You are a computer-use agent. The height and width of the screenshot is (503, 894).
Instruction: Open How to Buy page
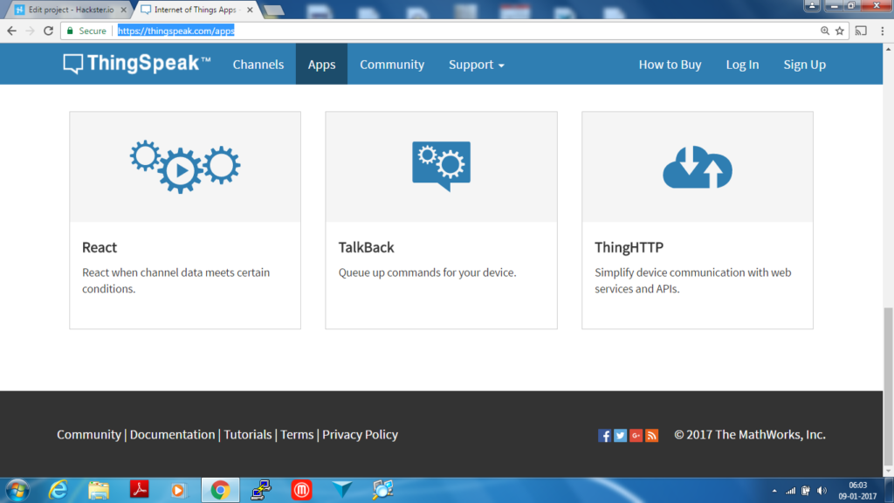[x=670, y=65]
